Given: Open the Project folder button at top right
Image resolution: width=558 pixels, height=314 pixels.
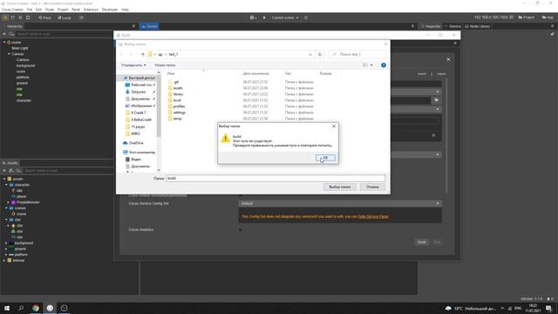Looking at the screenshot, I should (527, 17).
